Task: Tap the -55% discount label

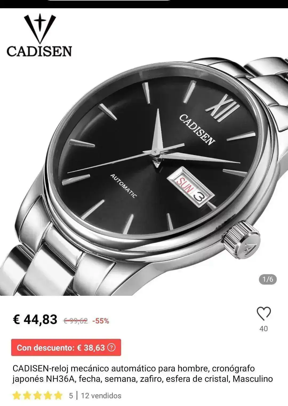Action: [101, 321]
